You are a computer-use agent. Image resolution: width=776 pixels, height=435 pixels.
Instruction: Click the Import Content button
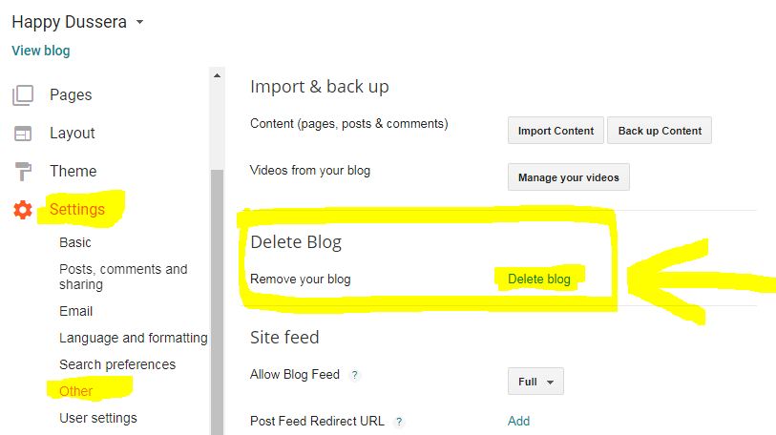[556, 131]
